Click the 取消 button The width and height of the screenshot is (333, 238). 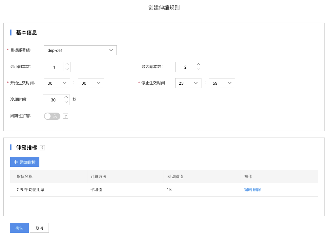tap(39, 228)
